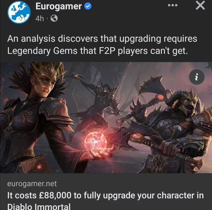Viewport: 212px width, 210px height.
Task: Click the 'Legendary Gems' caption line
Action: (98, 51)
